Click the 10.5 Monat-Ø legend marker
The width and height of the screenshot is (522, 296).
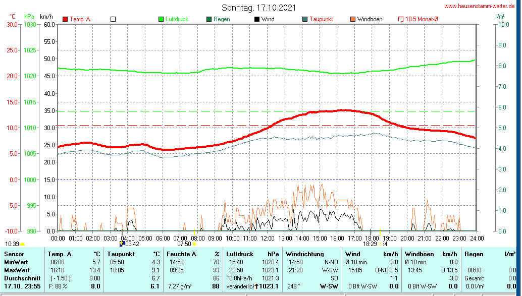401,19
